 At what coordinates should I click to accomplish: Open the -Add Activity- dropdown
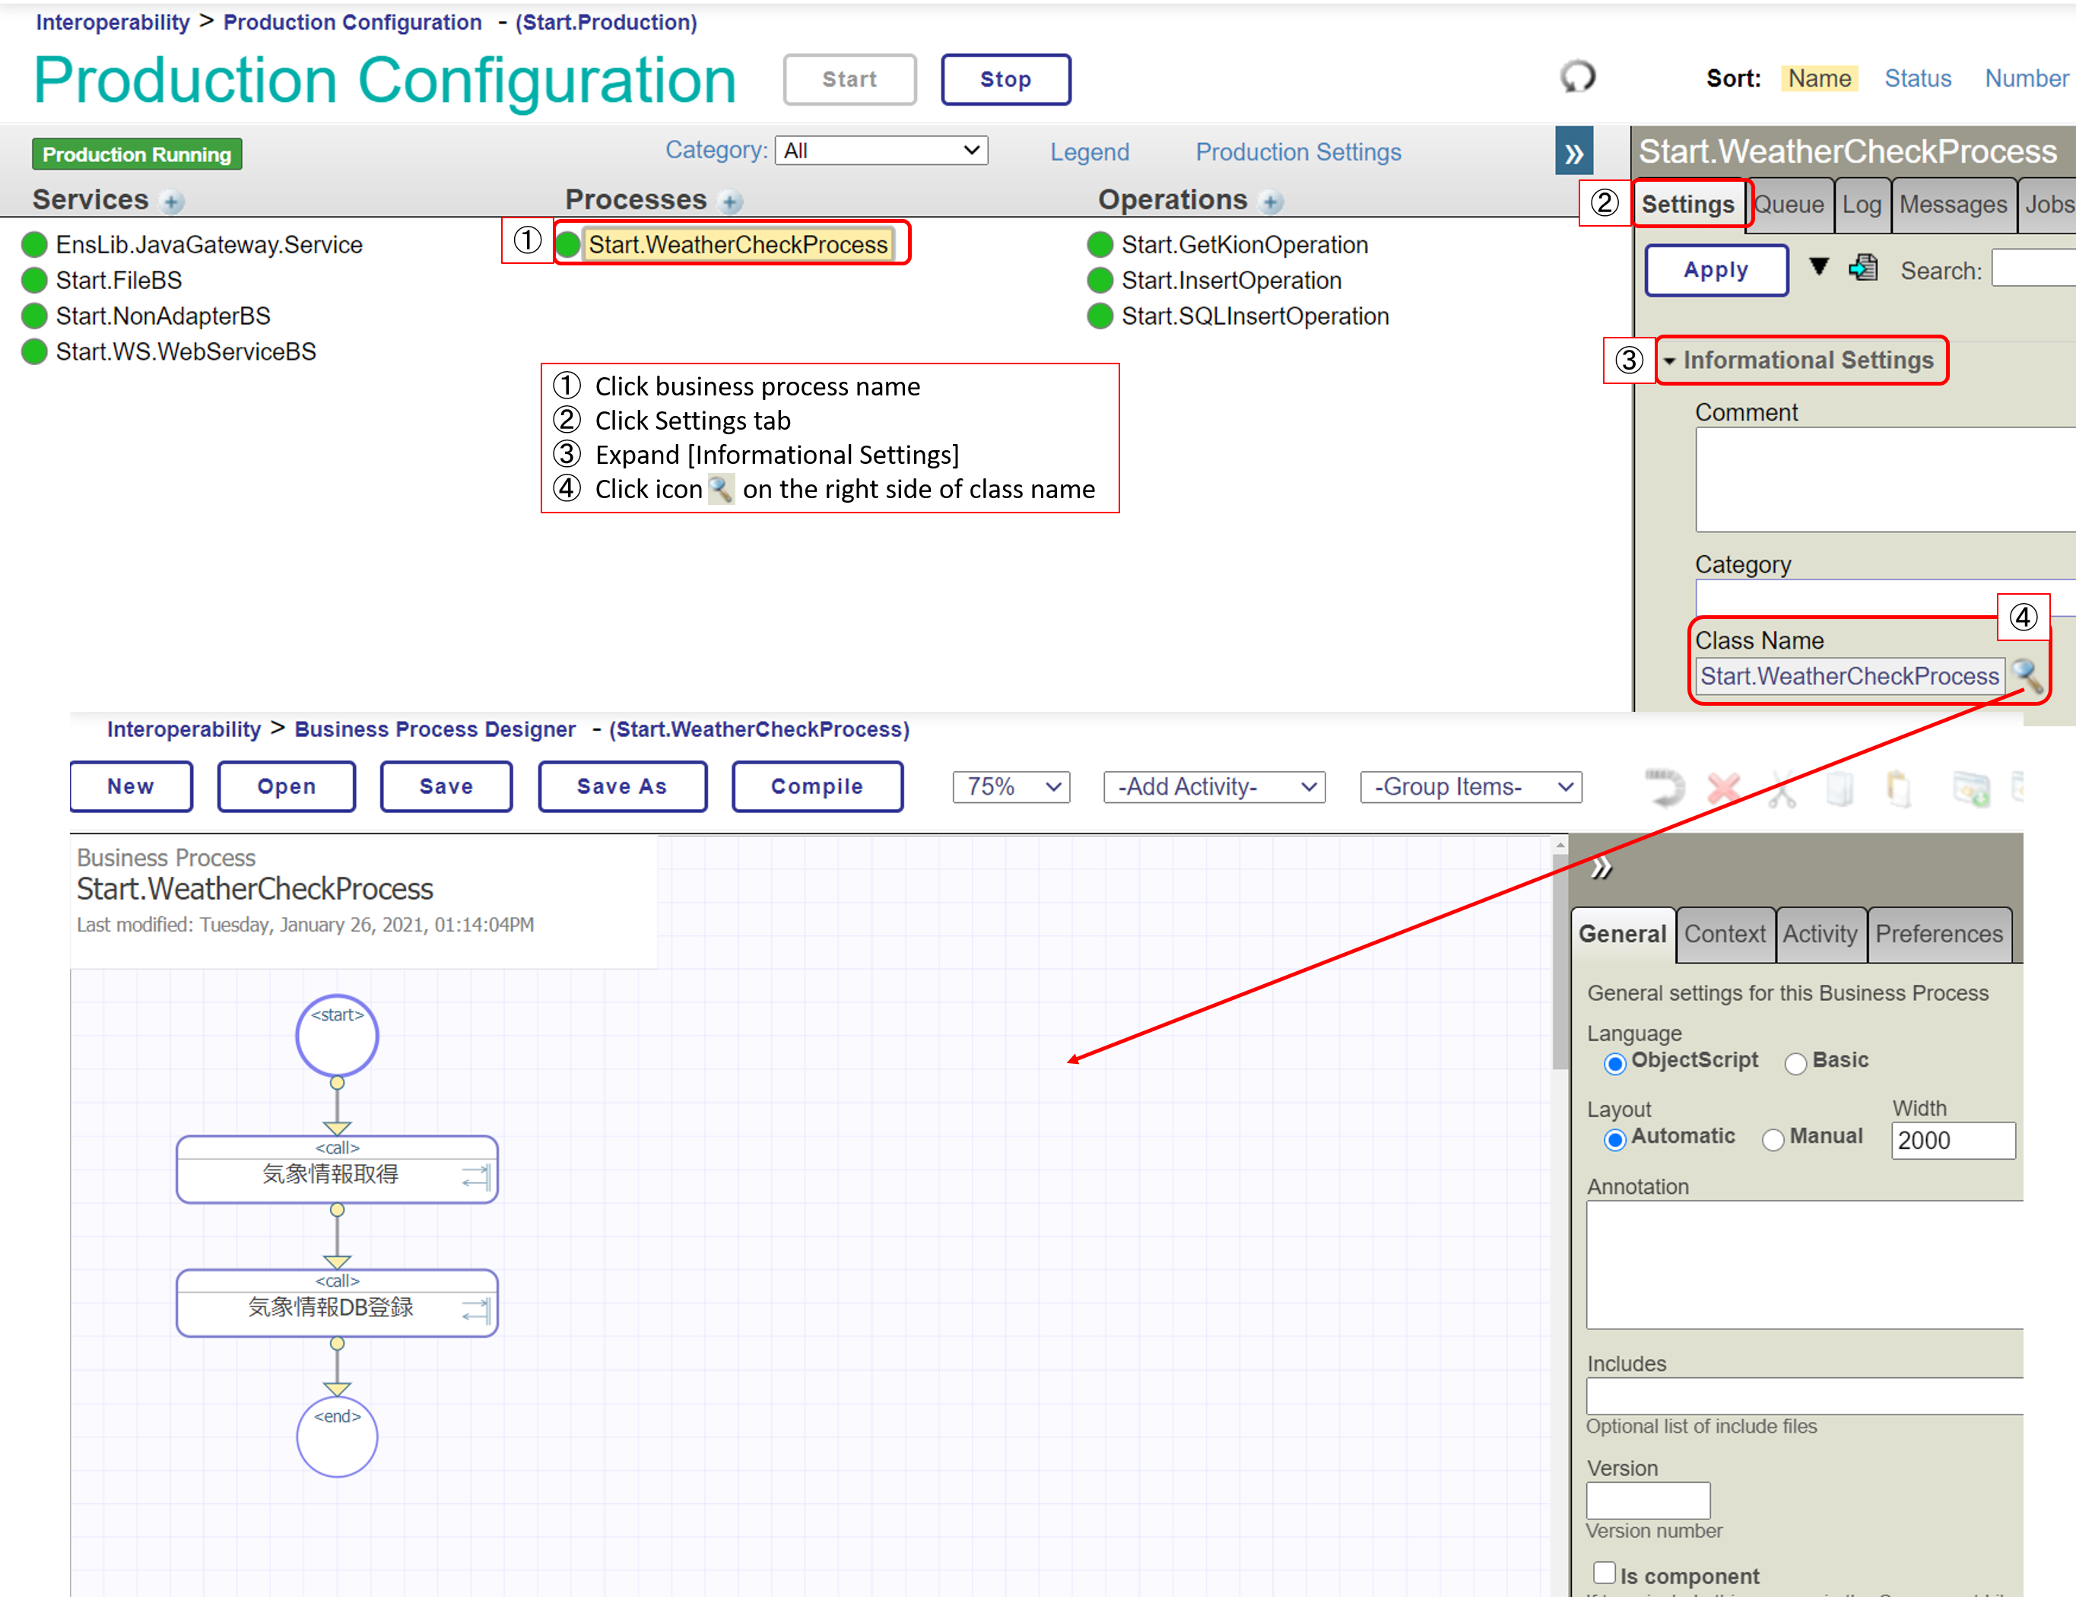(1214, 787)
